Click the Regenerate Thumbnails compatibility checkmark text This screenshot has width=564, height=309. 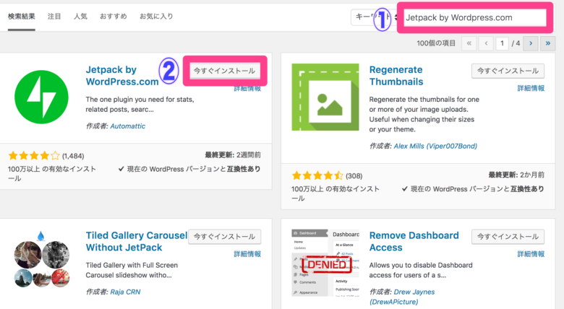point(473,189)
